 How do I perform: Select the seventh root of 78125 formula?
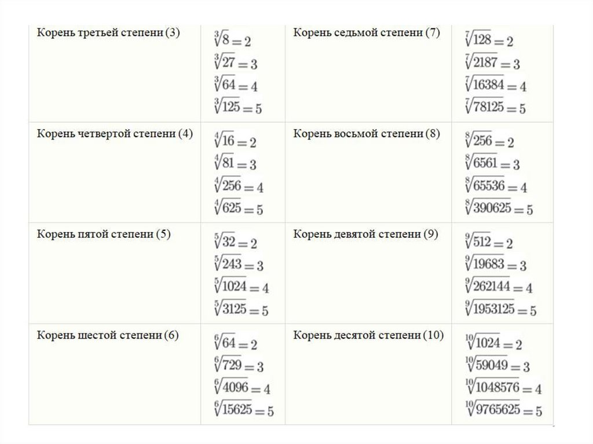tap(495, 107)
